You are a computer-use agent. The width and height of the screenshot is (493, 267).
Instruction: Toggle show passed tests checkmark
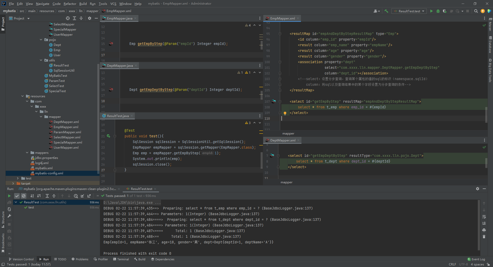[17, 196]
